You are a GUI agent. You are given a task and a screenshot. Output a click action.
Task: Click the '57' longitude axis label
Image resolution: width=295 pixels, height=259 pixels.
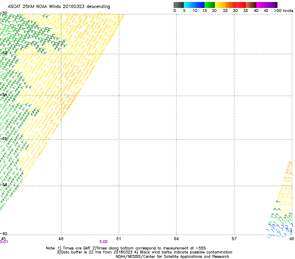(234, 239)
